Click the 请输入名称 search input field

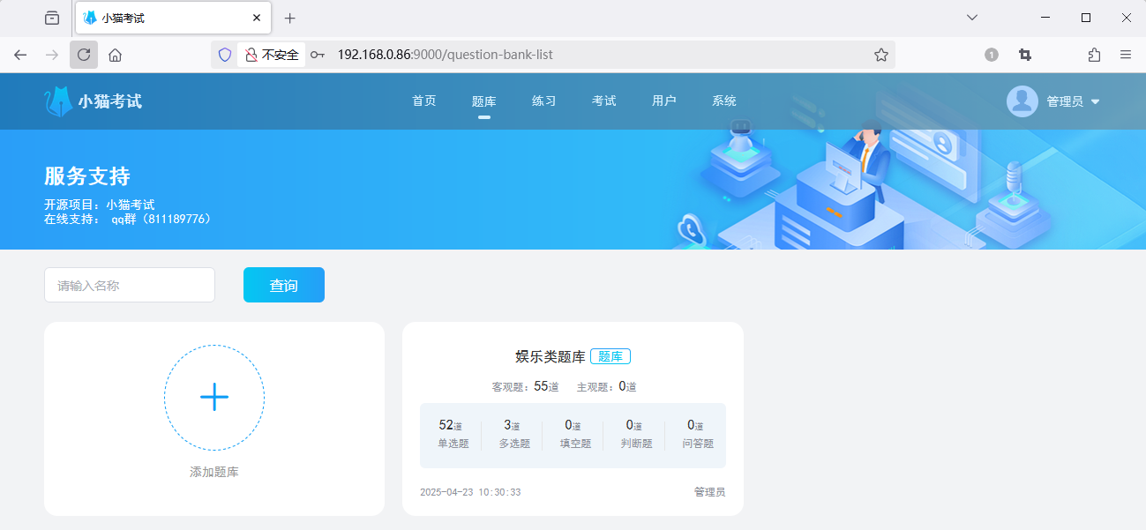click(x=129, y=284)
